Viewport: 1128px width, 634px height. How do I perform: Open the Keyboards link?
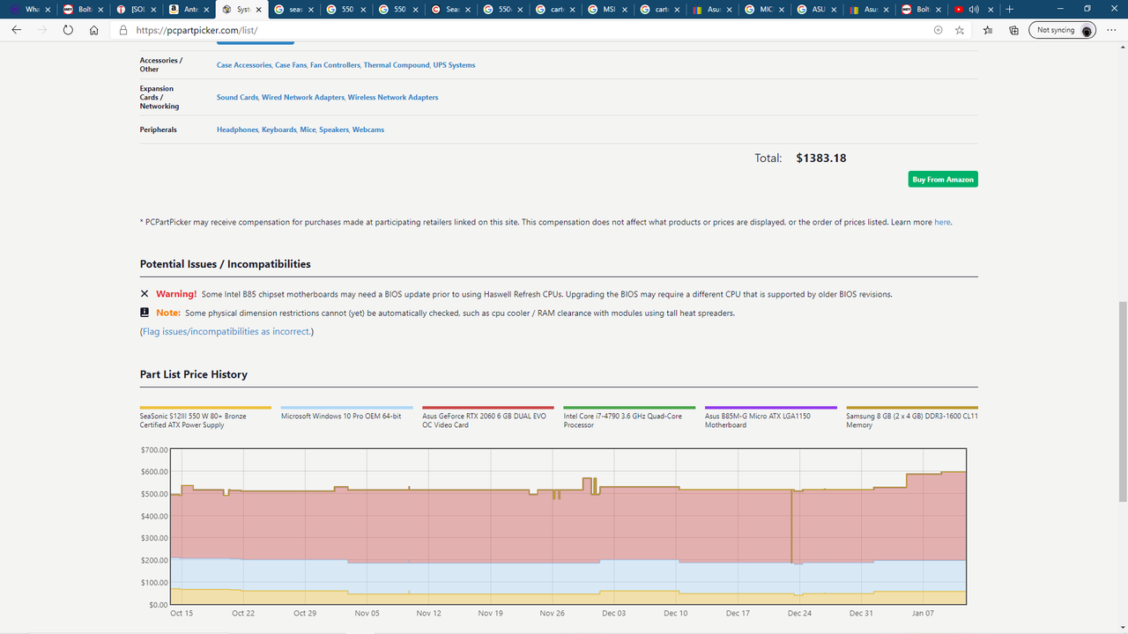pos(279,129)
